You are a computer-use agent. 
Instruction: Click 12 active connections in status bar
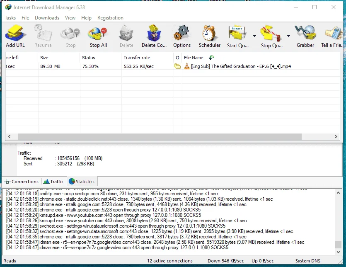tap(170, 261)
